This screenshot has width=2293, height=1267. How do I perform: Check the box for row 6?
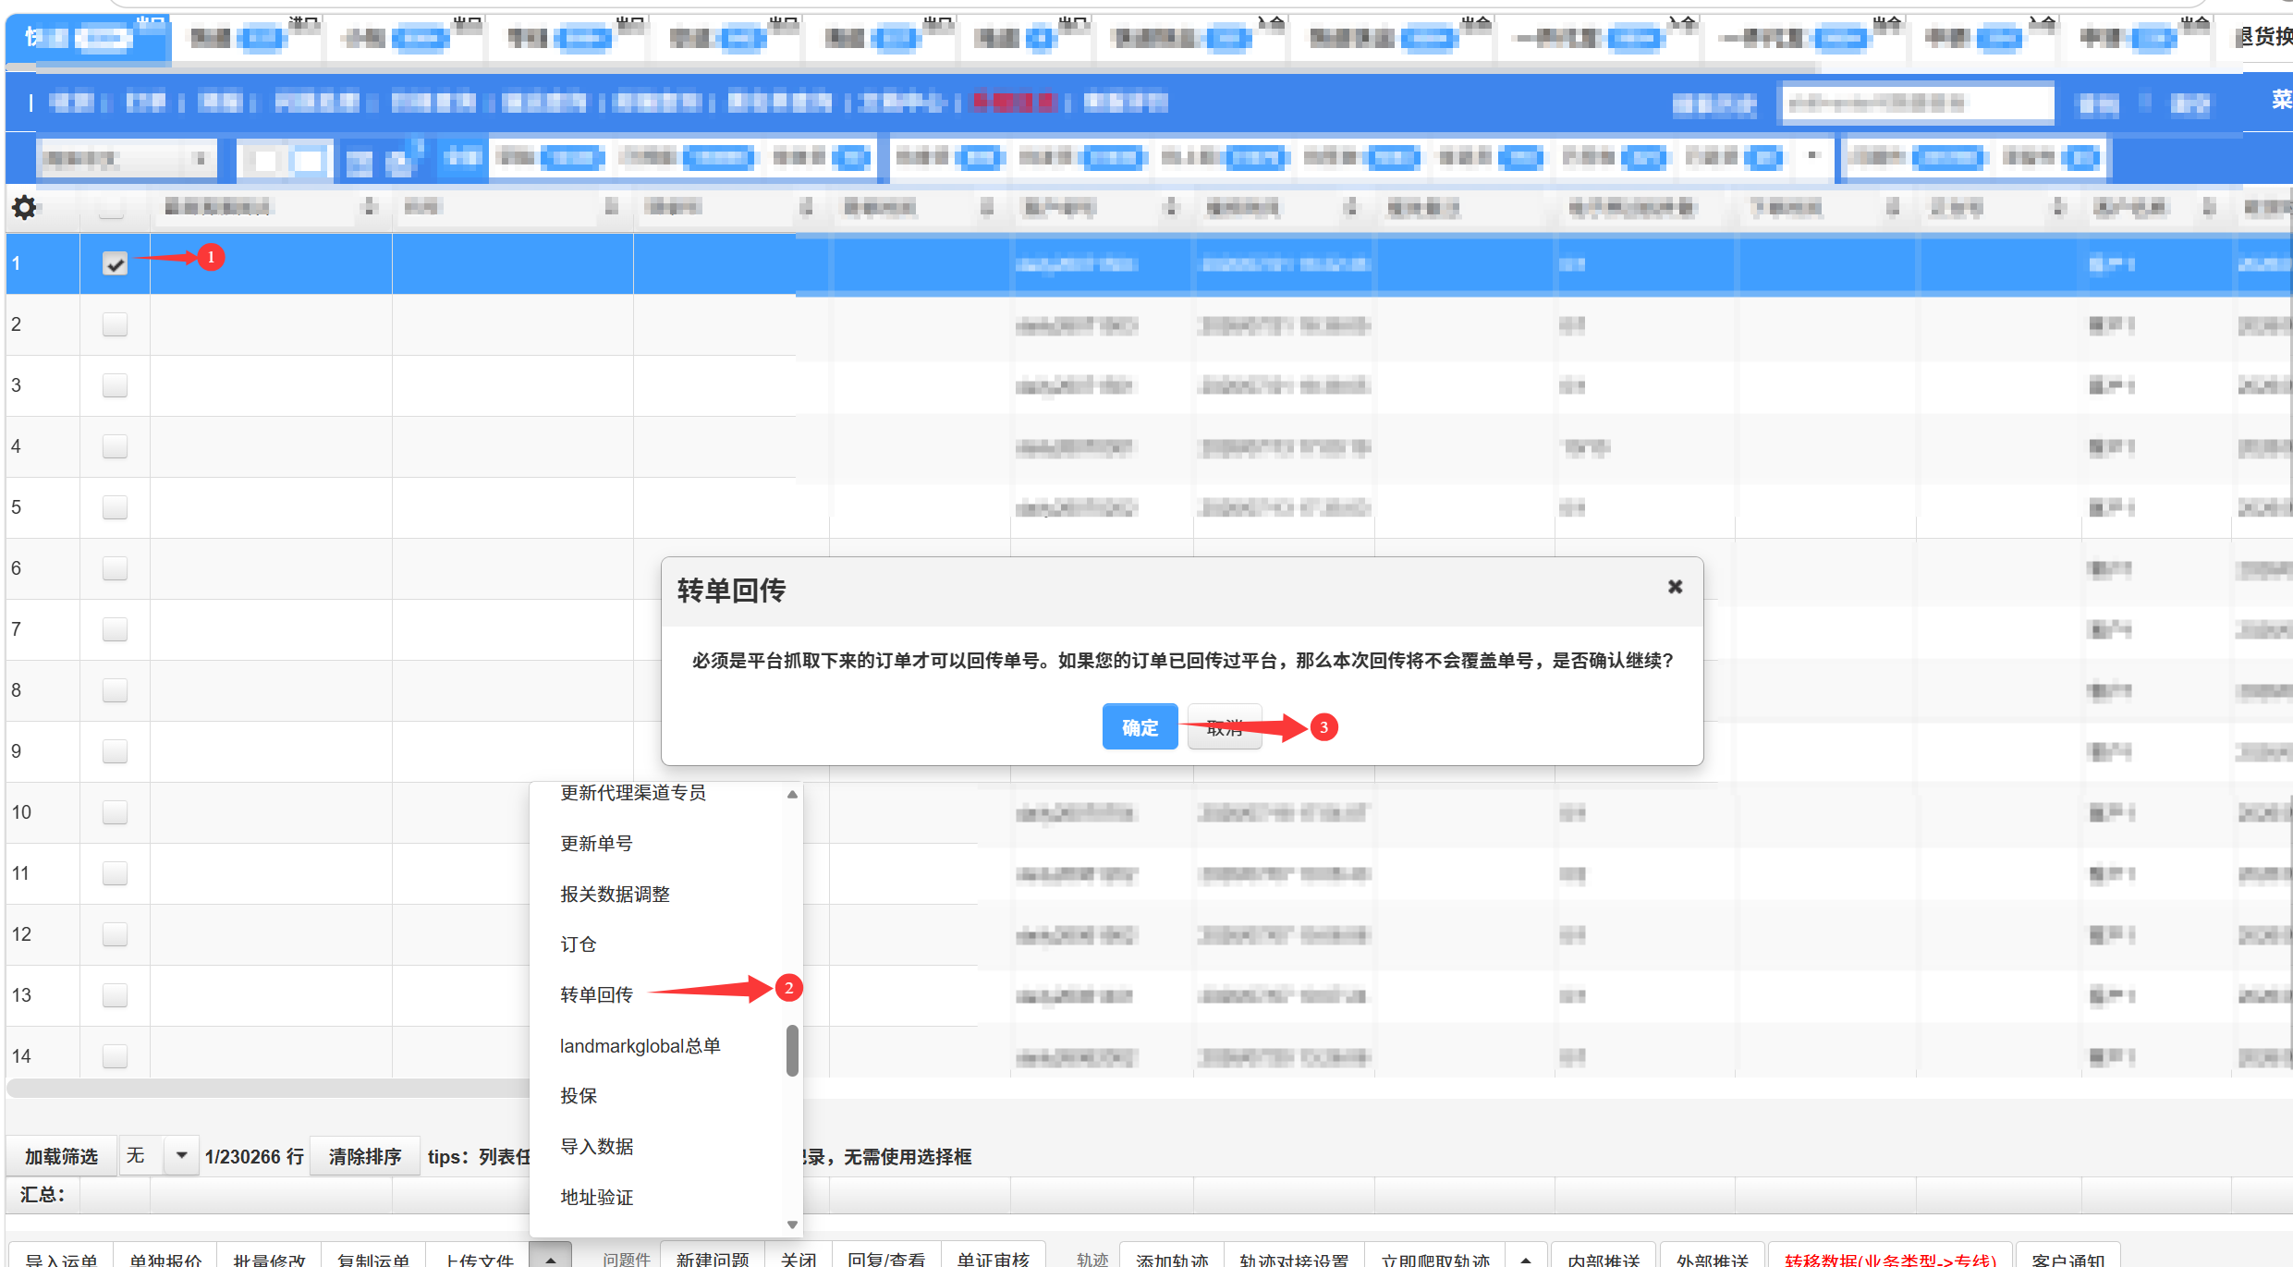pyautogui.click(x=115, y=568)
